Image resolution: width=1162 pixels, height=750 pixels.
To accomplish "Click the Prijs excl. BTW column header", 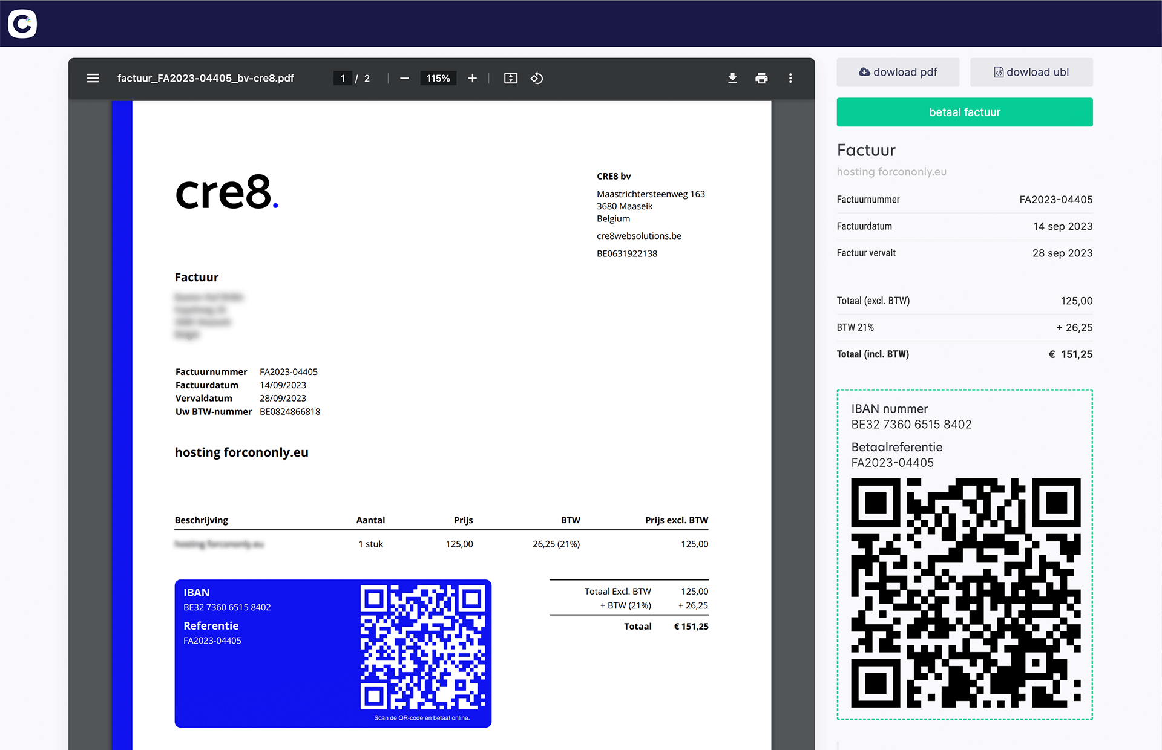I will point(677,520).
